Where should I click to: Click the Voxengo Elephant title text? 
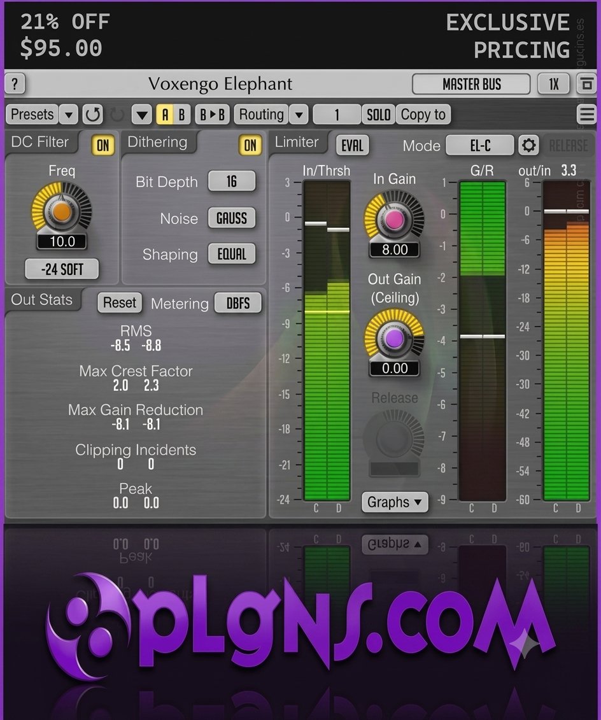(x=220, y=84)
